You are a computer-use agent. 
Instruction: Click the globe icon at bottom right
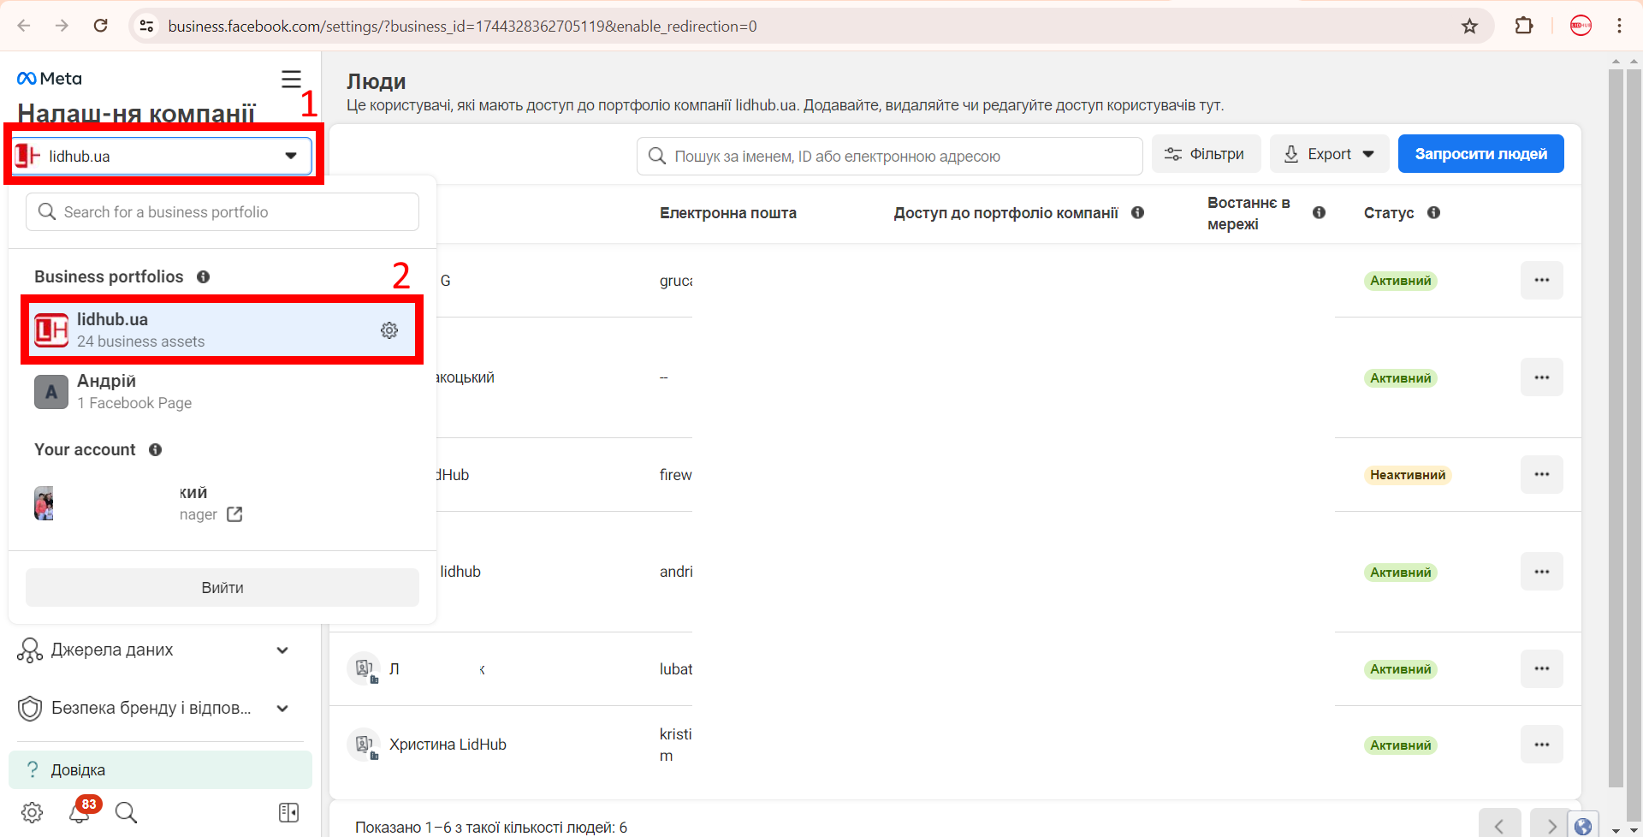(1583, 826)
